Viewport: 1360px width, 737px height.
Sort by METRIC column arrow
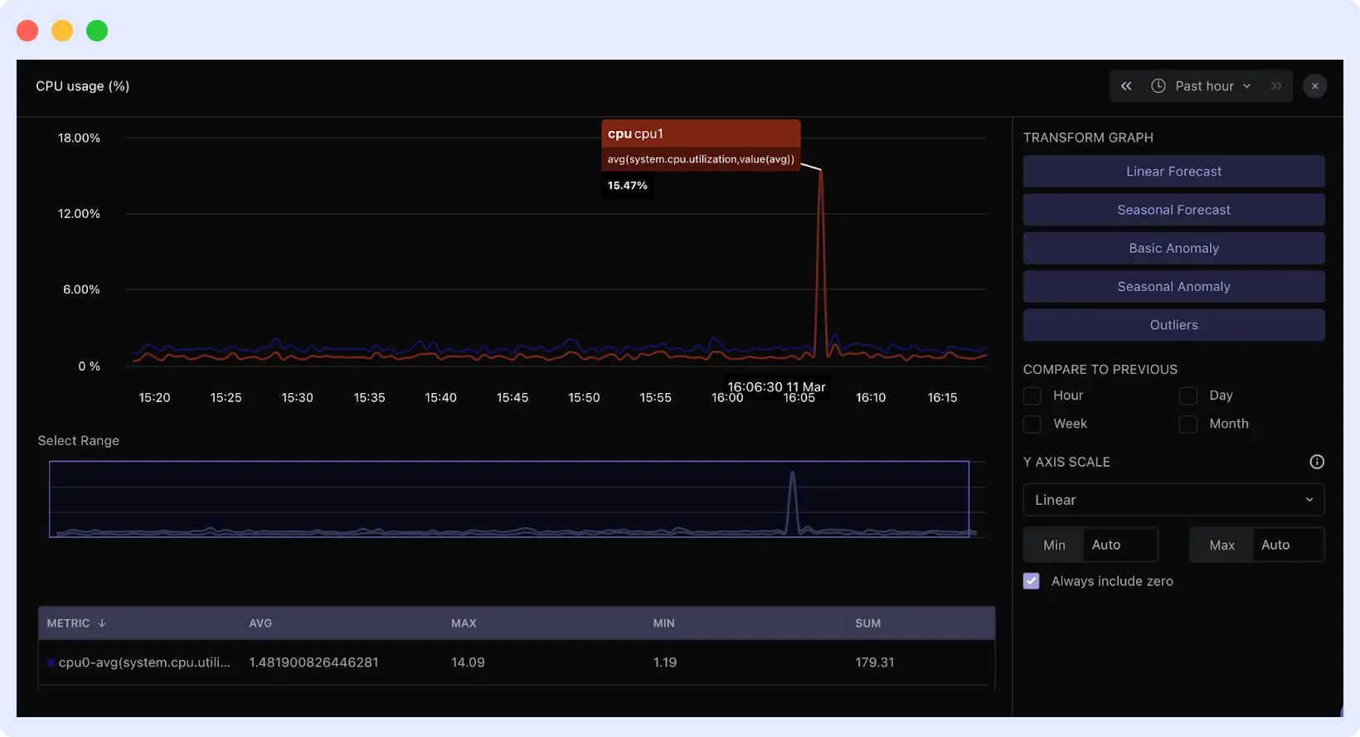pyautogui.click(x=102, y=623)
